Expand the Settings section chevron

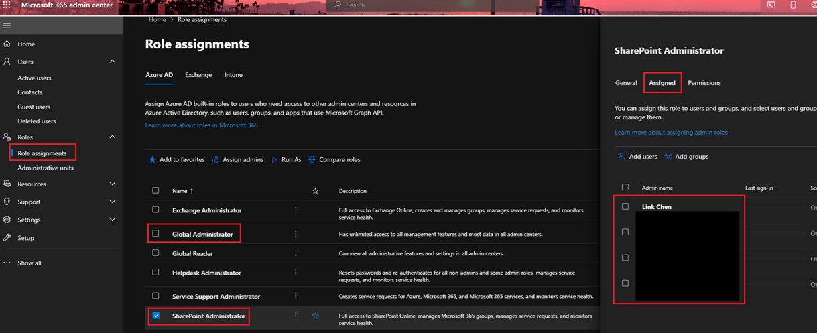point(112,220)
